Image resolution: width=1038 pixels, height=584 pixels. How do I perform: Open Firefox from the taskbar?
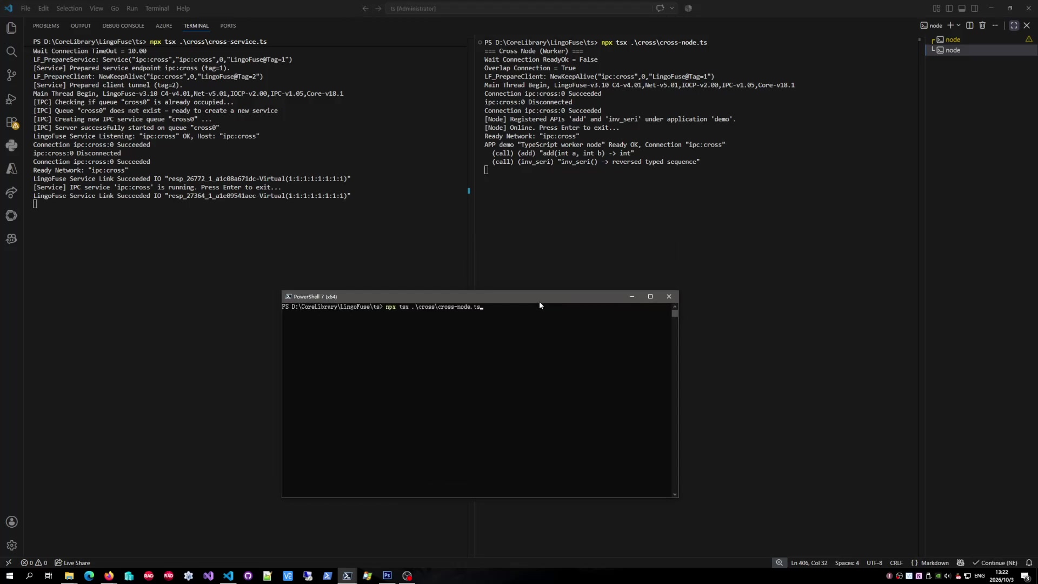point(109,576)
